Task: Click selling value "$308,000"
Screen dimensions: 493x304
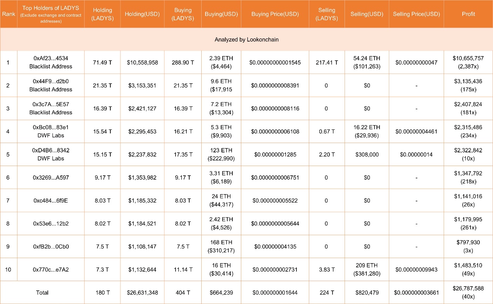Action: tap(367, 154)
